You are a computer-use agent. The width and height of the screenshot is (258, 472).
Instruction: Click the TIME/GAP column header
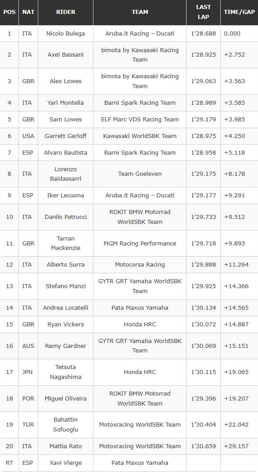pyautogui.click(x=239, y=12)
